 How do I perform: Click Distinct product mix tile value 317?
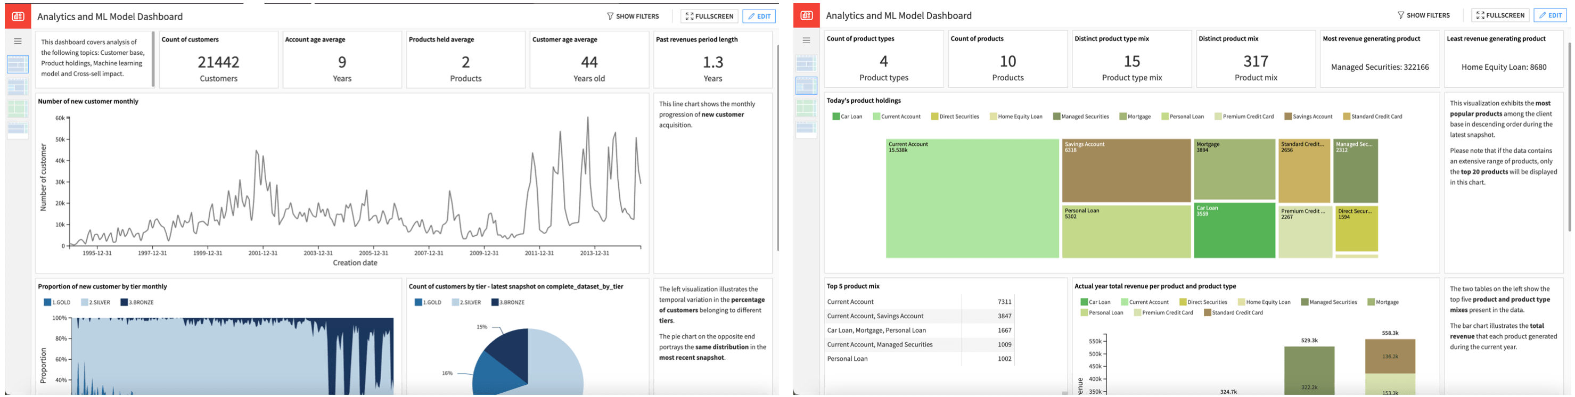point(1256,61)
